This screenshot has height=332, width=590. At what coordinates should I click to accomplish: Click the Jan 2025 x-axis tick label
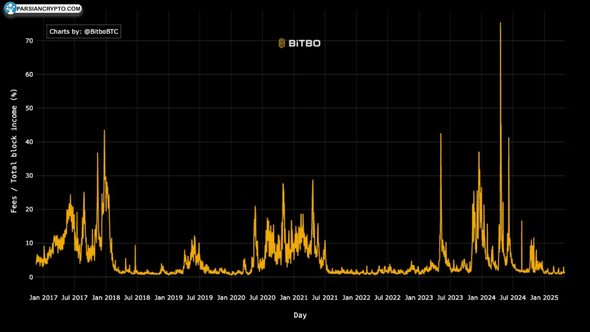[543, 298]
